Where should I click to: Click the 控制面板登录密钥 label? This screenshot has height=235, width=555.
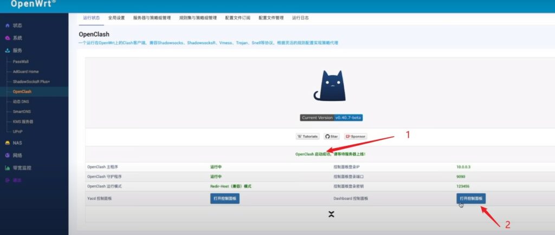349,186
